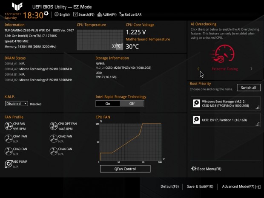
Task: Click the 12/11/2021 Saturday date
Action: (13, 16)
